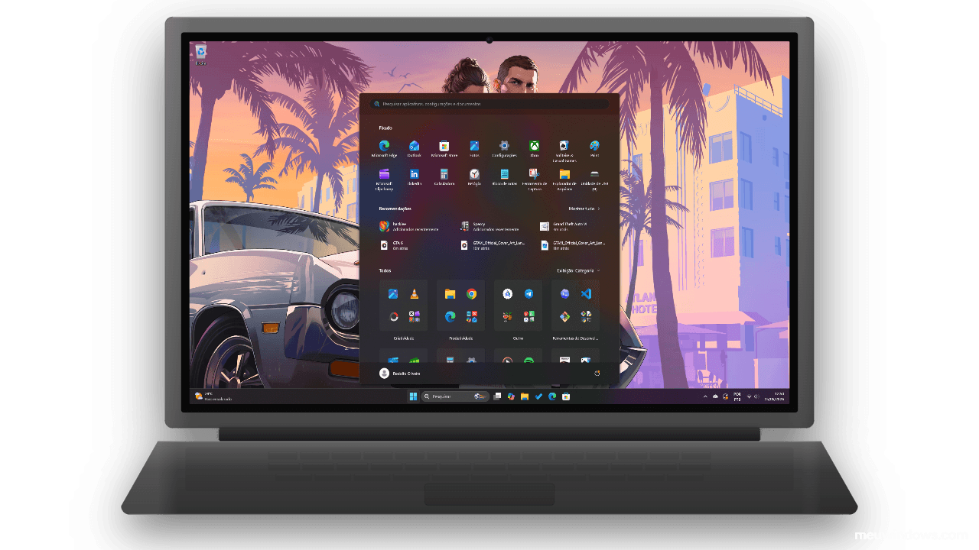Screen dimensions: 979x550
Task: Open VLC in the Criatividade group
Action: click(415, 294)
